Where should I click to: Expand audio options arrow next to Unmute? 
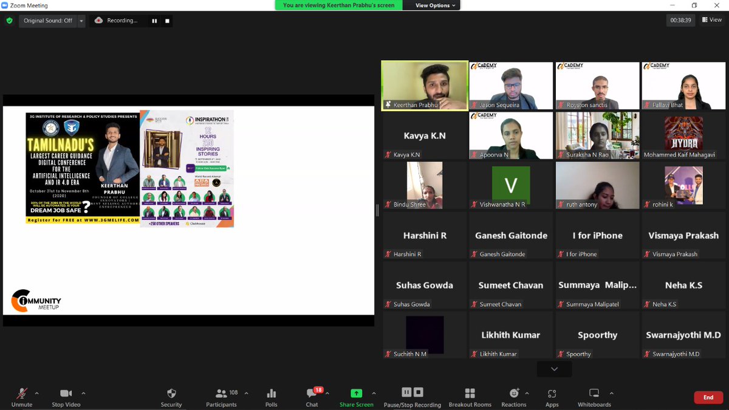36,393
